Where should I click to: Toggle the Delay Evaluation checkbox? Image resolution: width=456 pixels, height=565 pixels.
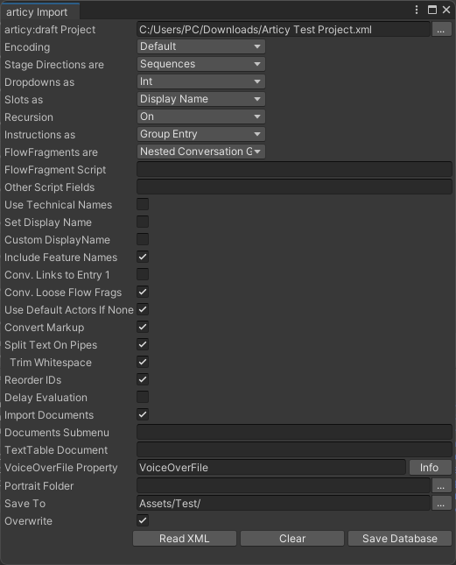(x=143, y=397)
